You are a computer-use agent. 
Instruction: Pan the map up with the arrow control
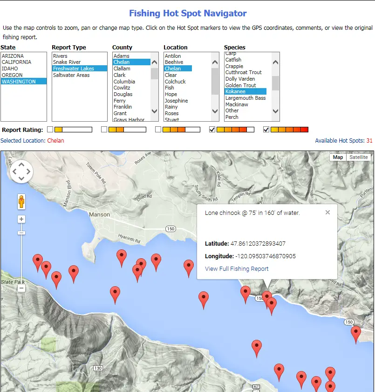click(x=21, y=165)
